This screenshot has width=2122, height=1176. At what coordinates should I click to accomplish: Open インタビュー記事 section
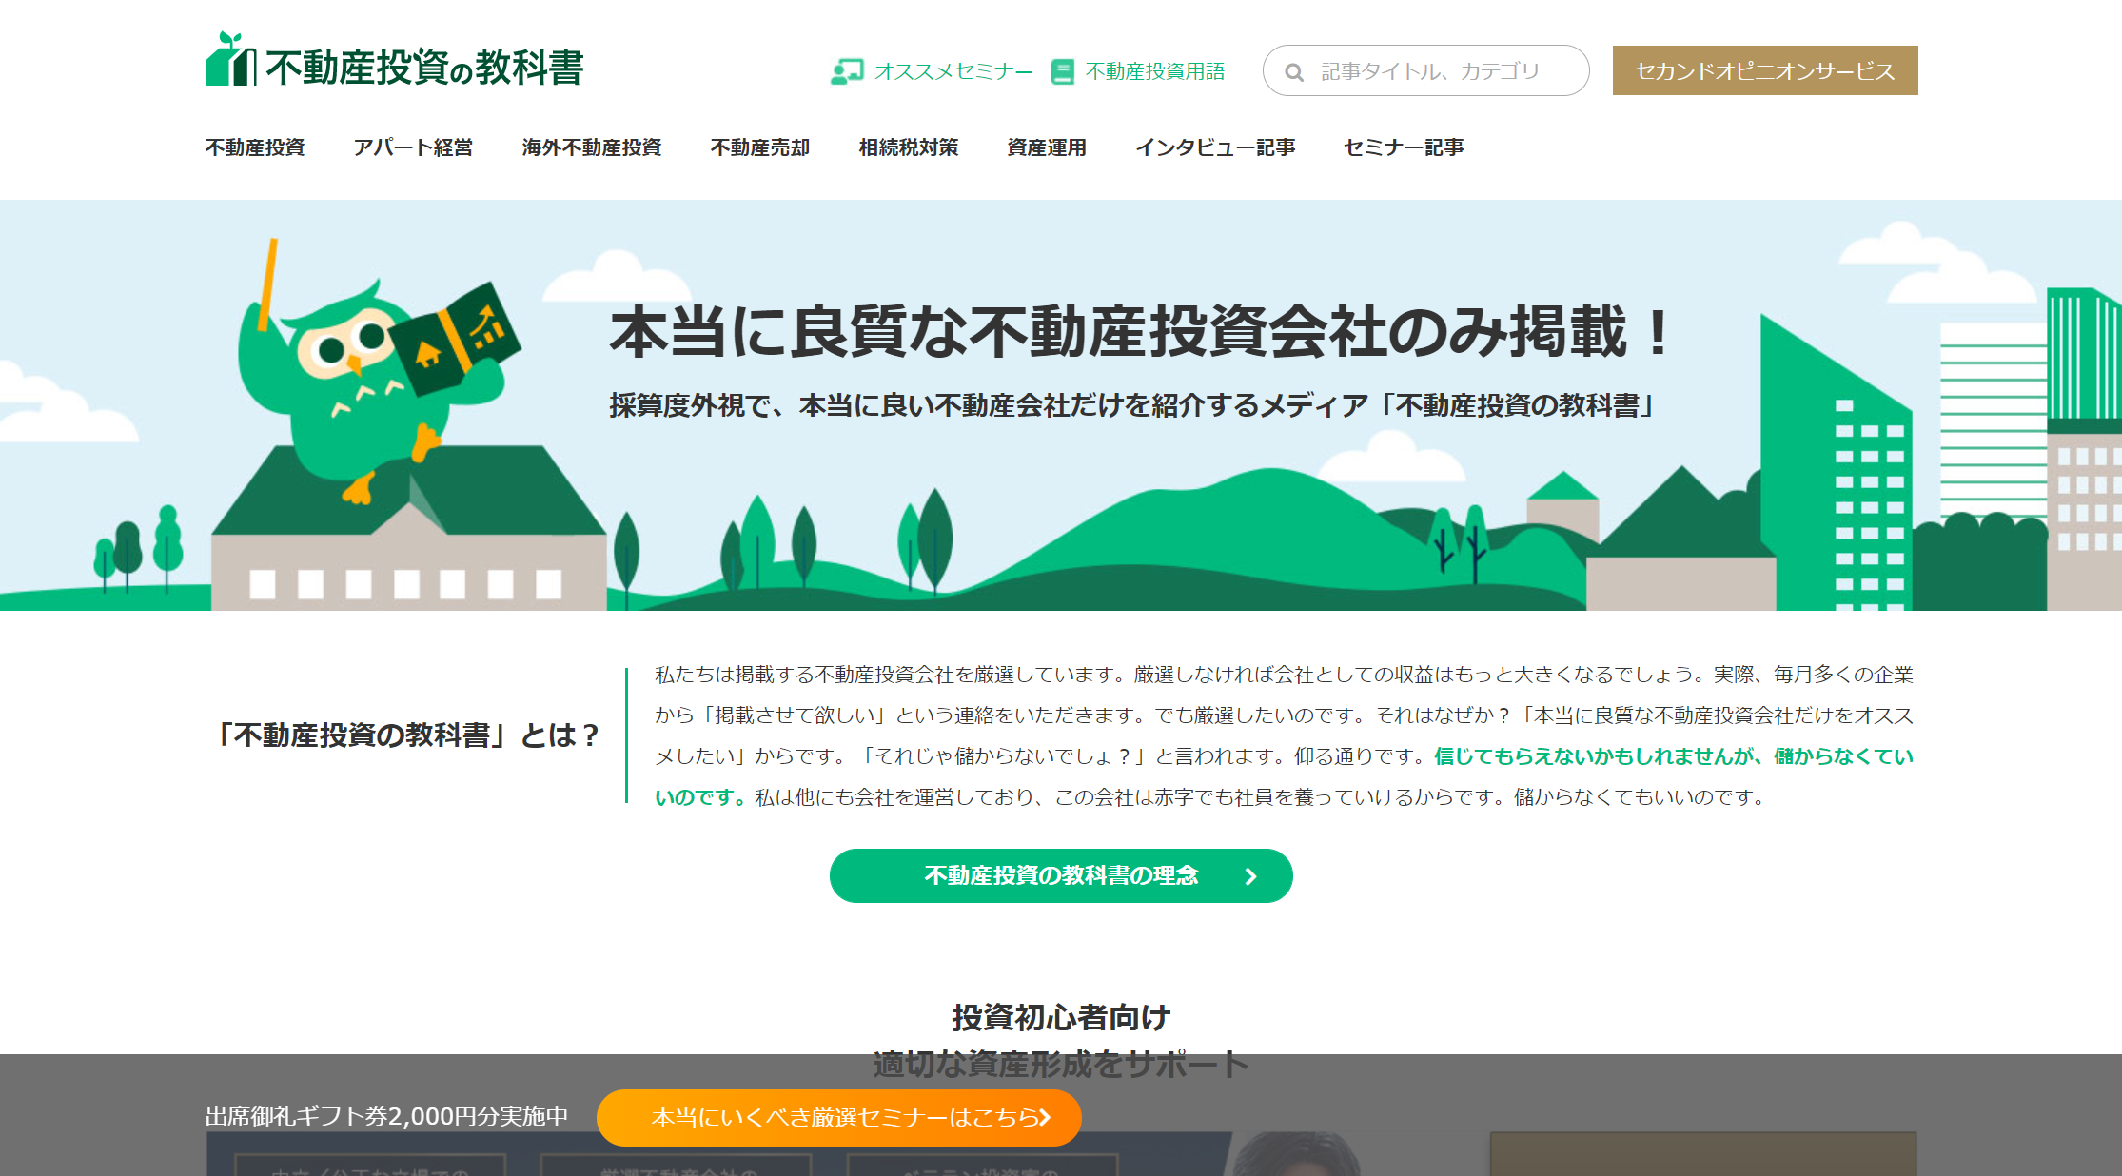1214,147
